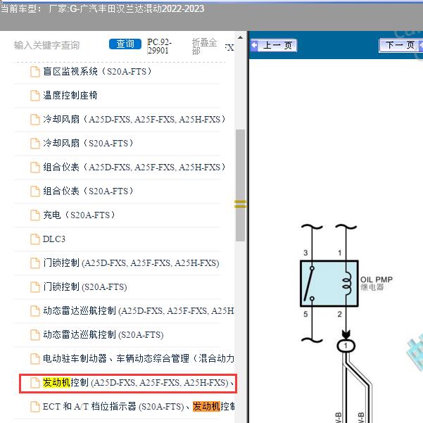
Task: Click connector node 1 in wiring diagram
Action: pyautogui.click(x=346, y=346)
